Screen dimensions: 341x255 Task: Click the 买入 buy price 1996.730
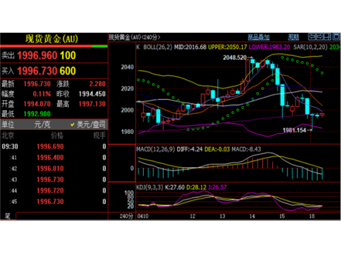pos(37,71)
